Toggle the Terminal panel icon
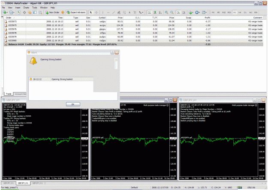 tap(35, 12)
